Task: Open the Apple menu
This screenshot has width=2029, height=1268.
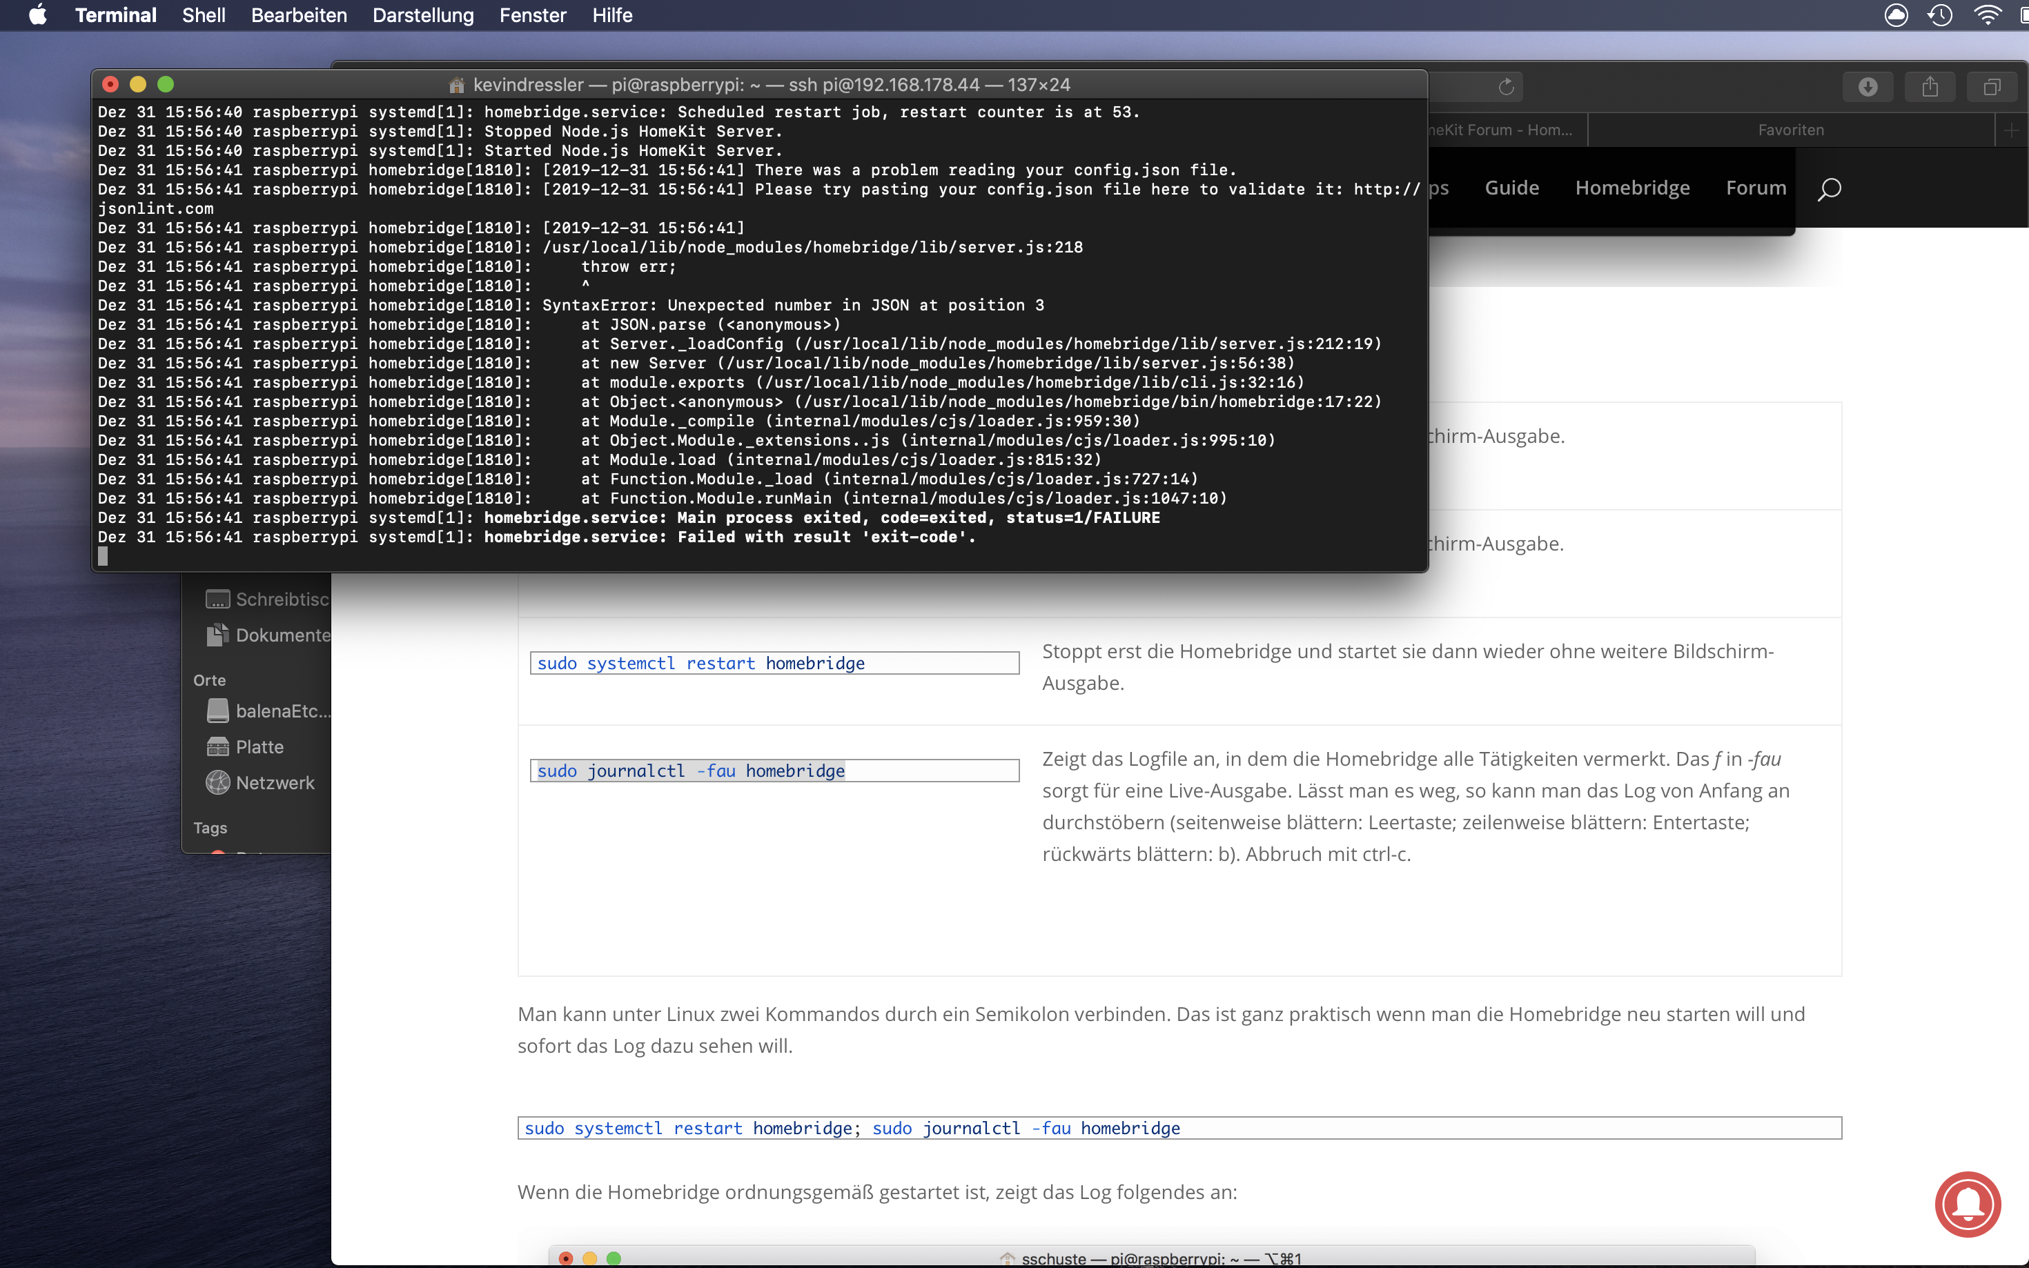Action: point(37,15)
